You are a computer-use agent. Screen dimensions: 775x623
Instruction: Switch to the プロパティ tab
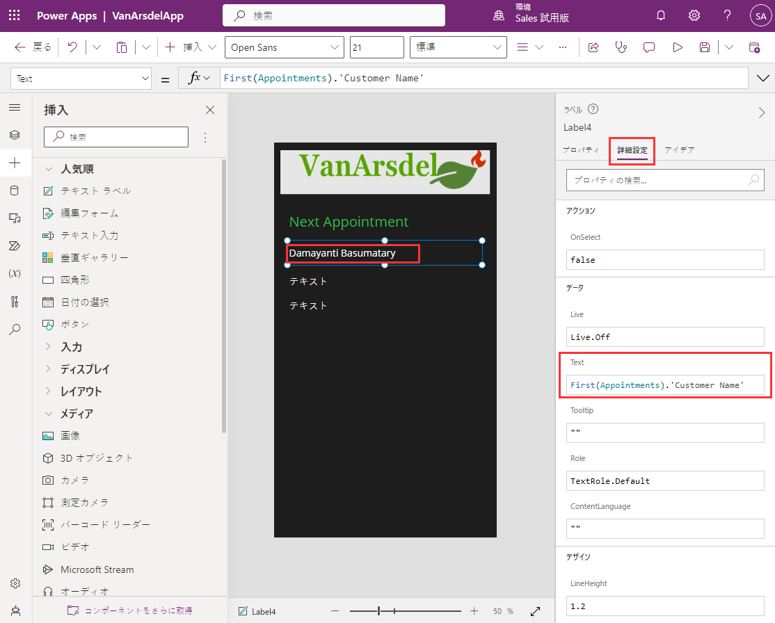(x=581, y=149)
